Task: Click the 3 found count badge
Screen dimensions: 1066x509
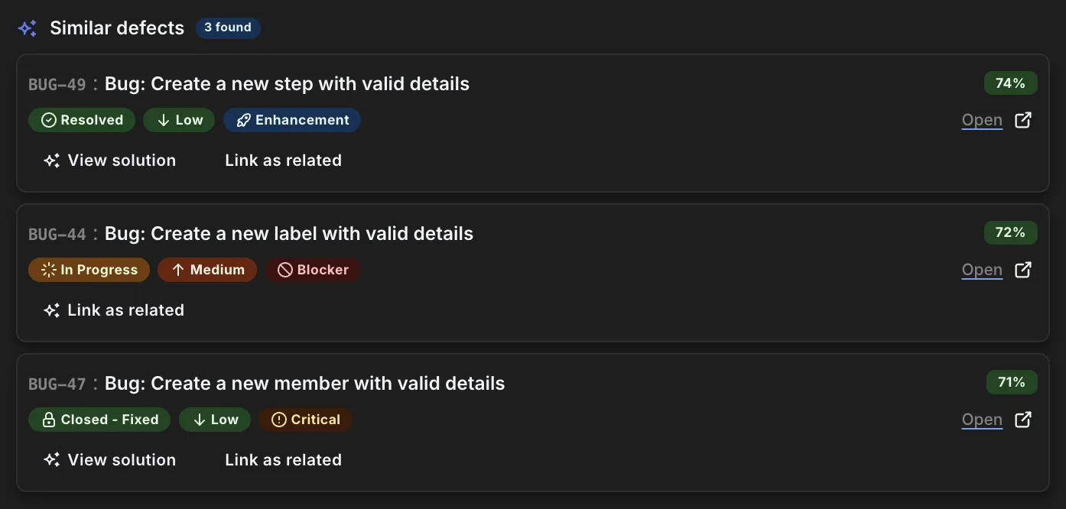Action: click(x=228, y=28)
